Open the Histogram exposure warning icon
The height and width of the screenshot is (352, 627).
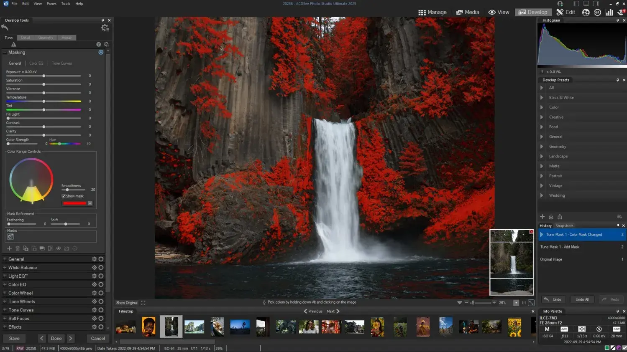(543, 71)
